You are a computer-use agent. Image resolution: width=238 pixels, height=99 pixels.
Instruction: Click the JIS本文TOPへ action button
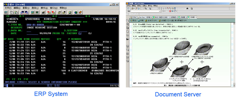coord(151,20)
